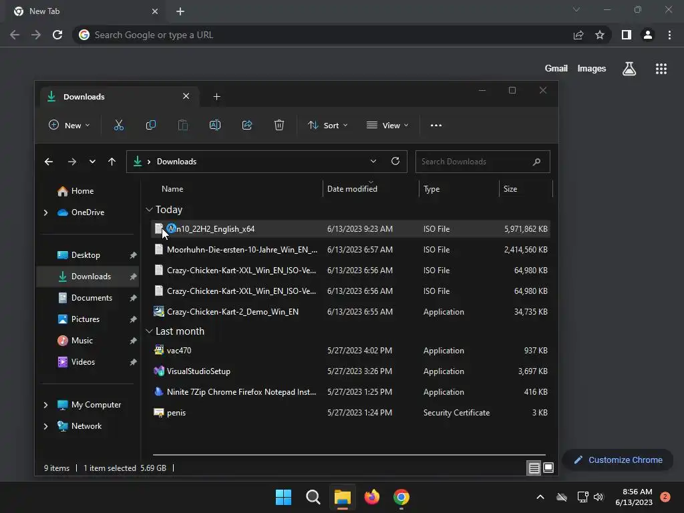Open the View dropdown
Viewport: 684px width, 513px height.
click(387, 125)
